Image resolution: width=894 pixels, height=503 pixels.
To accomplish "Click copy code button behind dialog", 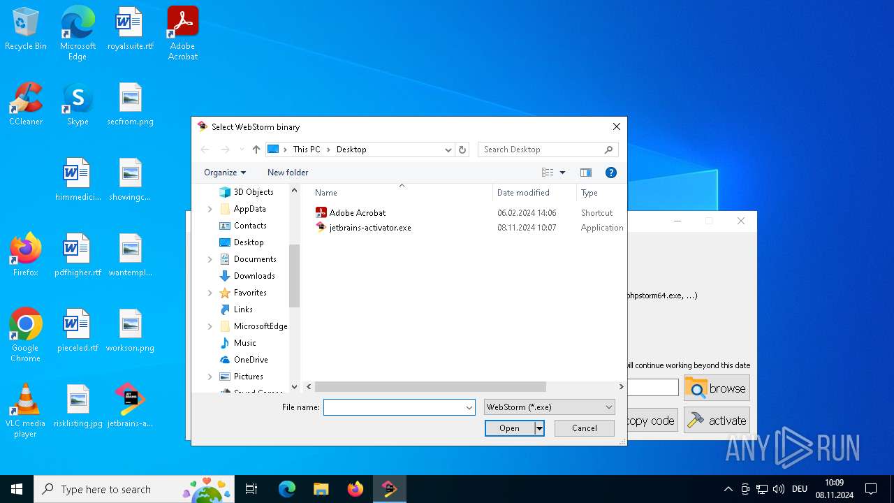I will click(653, 421).
